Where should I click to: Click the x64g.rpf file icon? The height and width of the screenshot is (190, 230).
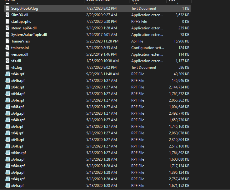pyautogui.click(x=8, y=113)
